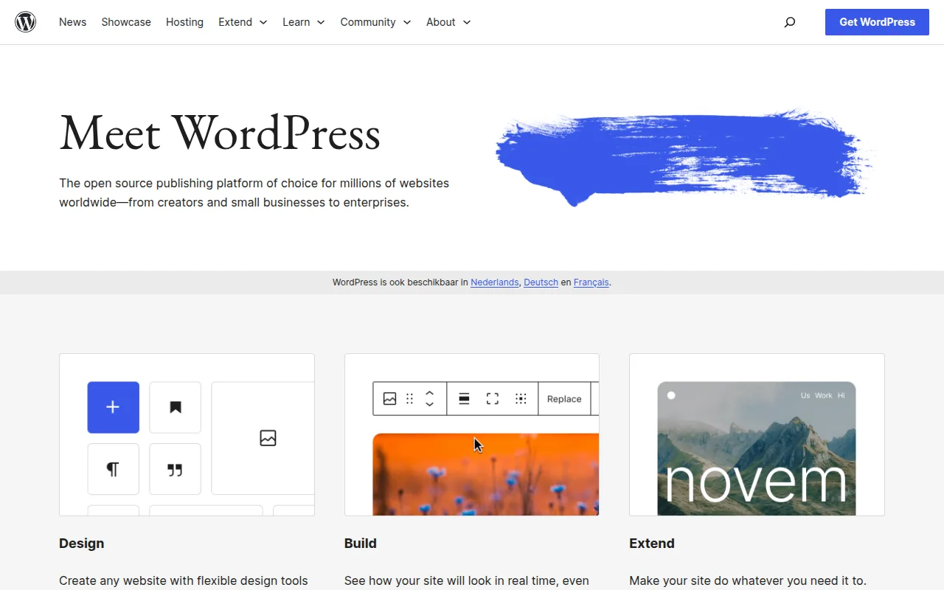Screen dimensions: 944x590
Task: Click the WordPress logo icon
Action: 26,22
